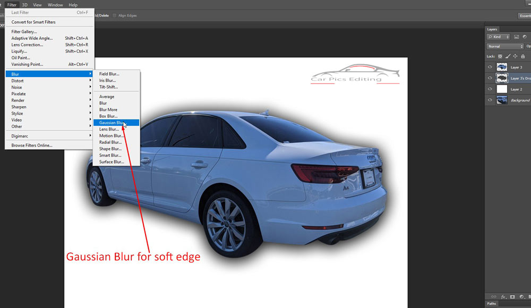Toggle Layer 3's Drop Shadow visibility eye
The width and height of the screenshot is (531, 308).
(490, 78)
